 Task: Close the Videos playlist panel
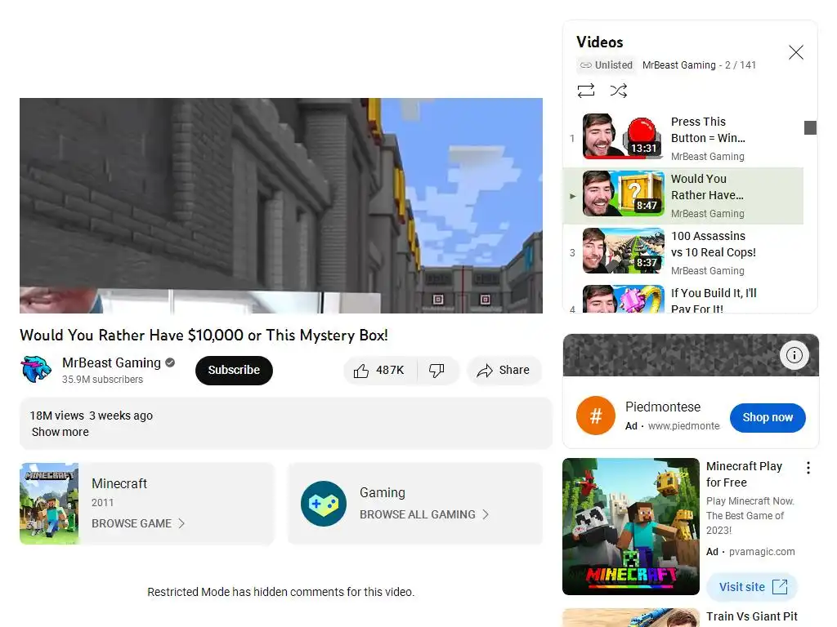click(x=796, y=52)
